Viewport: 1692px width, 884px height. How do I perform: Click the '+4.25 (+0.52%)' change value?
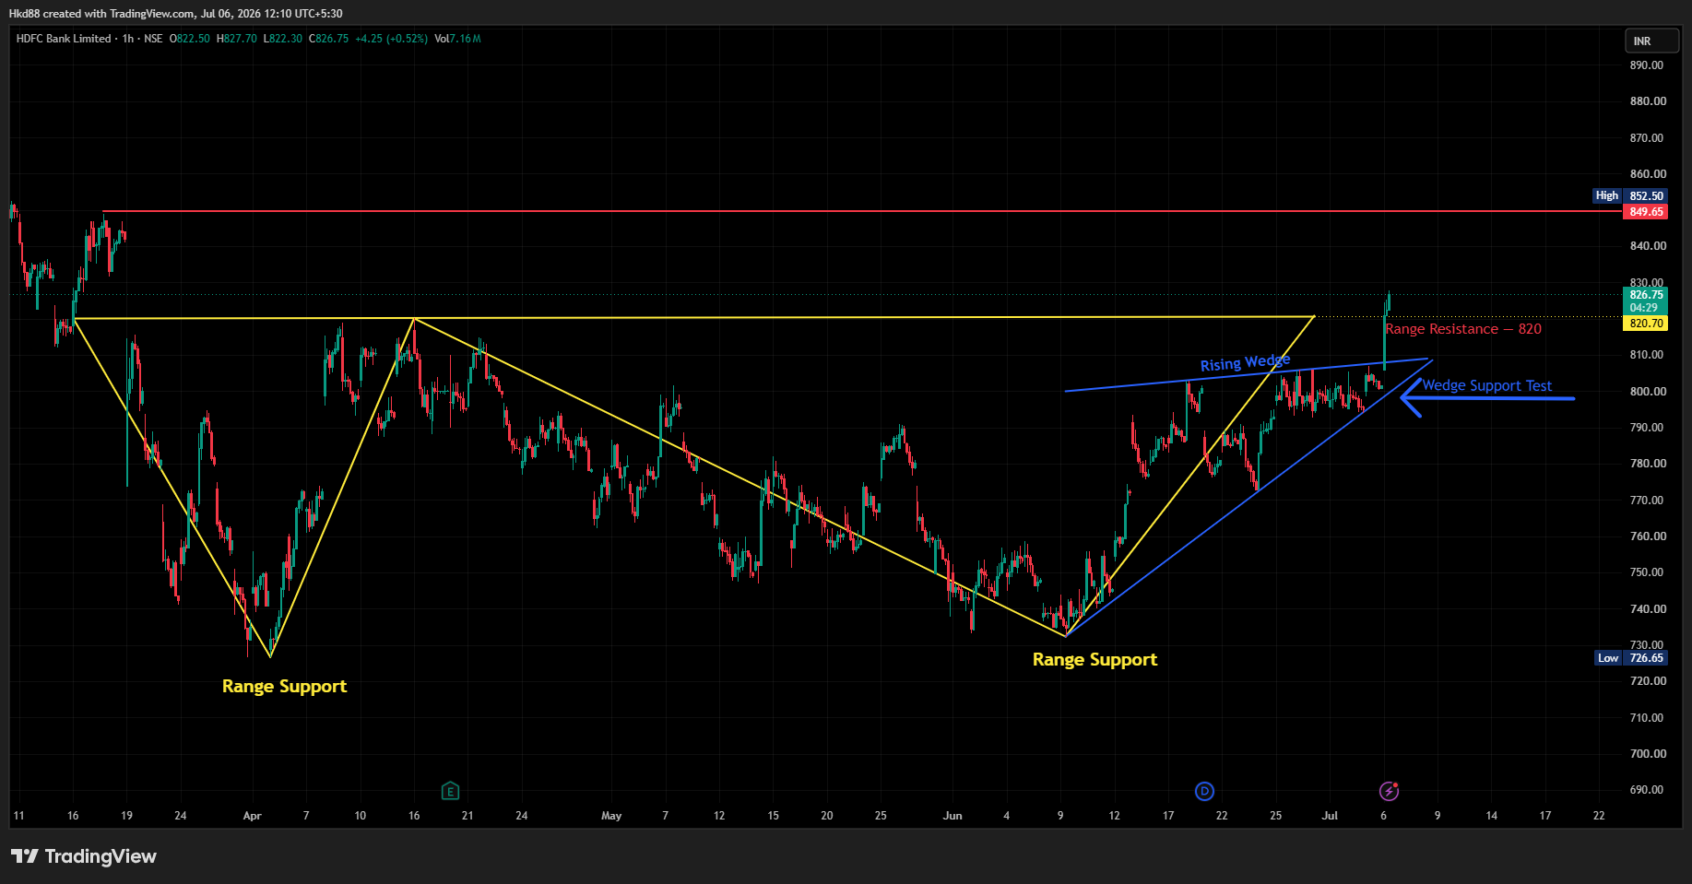pyautogui.click(x=391, y=39)
